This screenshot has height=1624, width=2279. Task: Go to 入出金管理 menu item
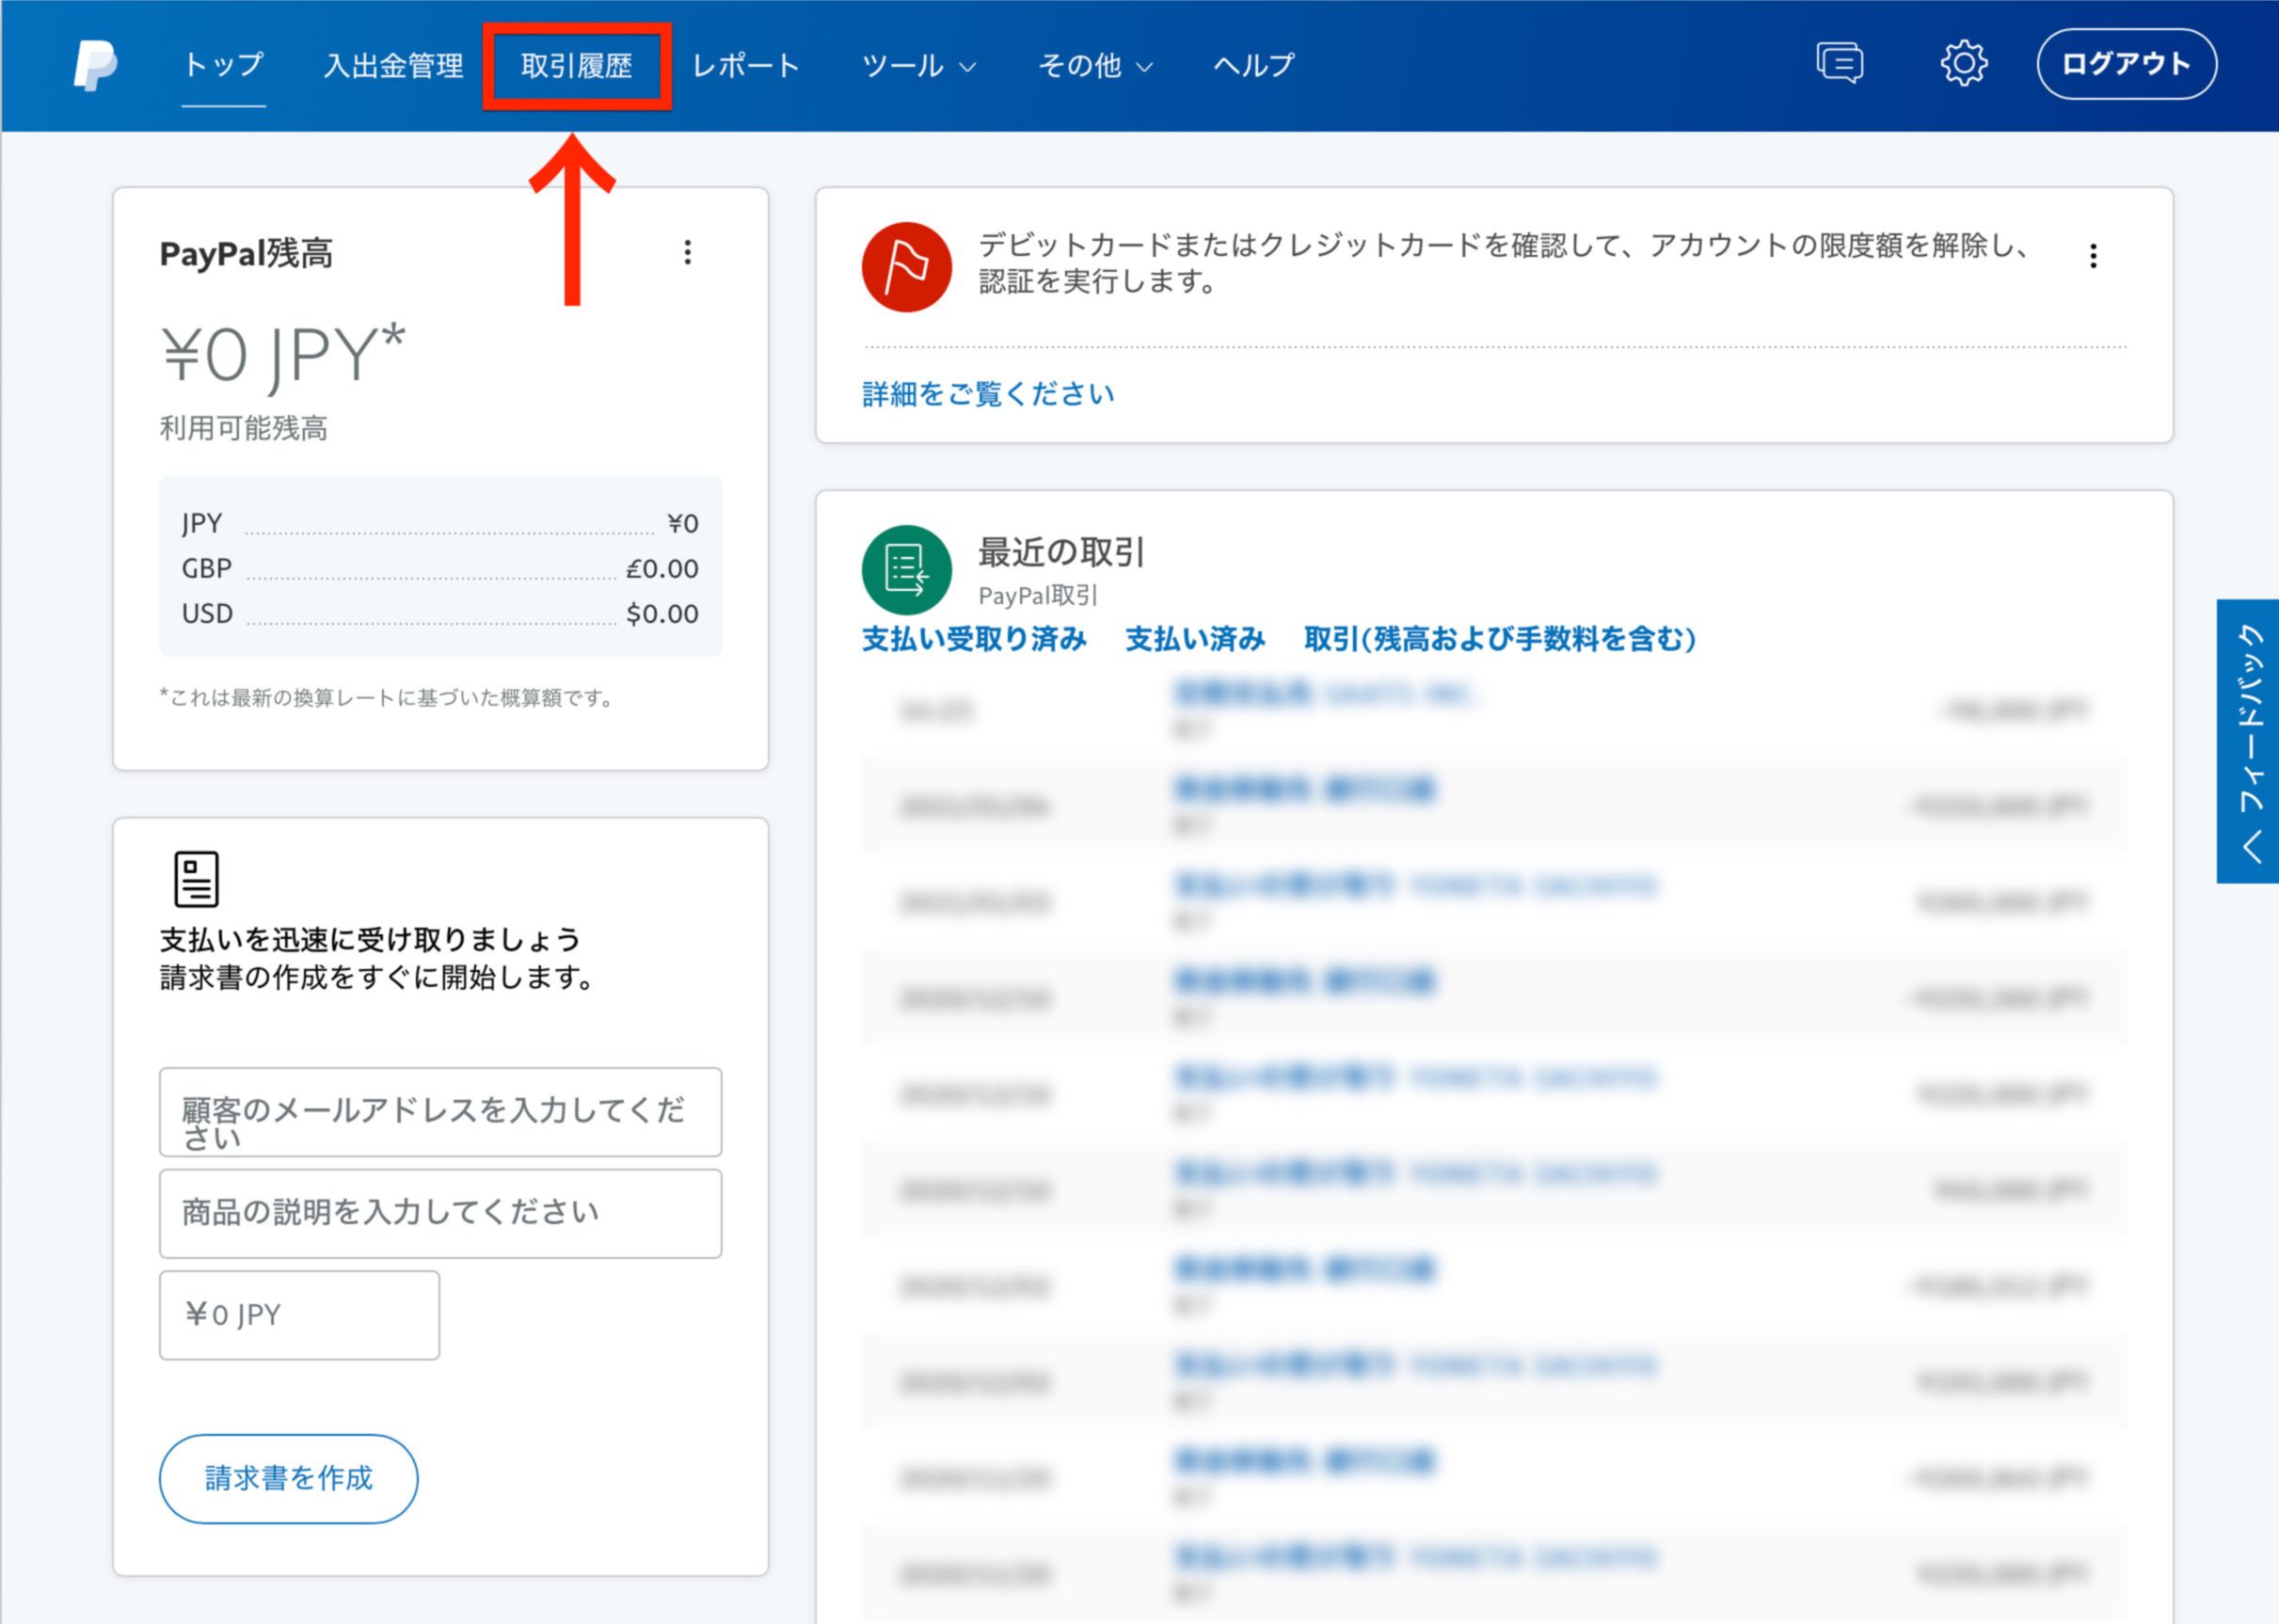(393, 66)
